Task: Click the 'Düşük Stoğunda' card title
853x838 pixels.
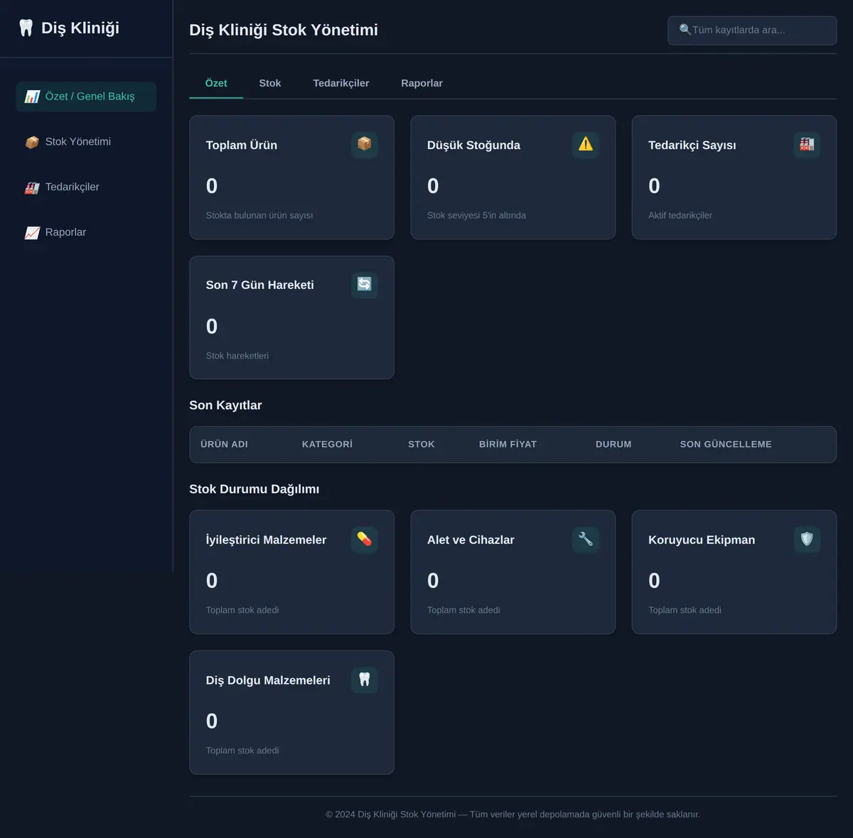Action: (473, 145)
